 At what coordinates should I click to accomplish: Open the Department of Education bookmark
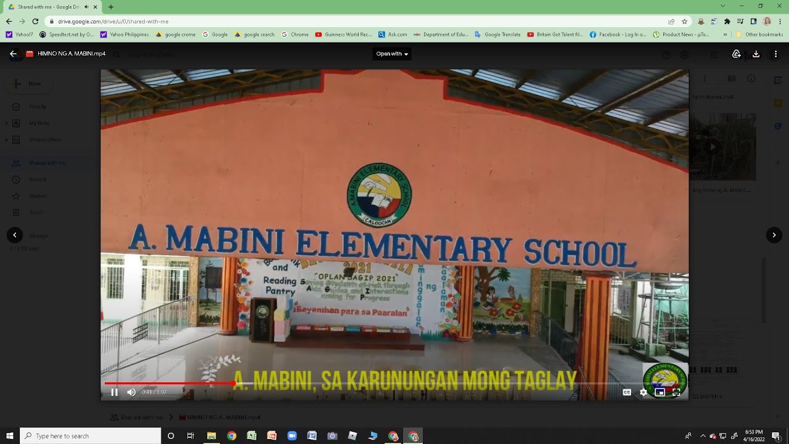point(441,35)
